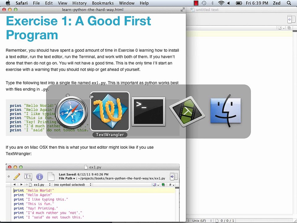
Task: Open the View menu
Action: pyautogui.click(x=62, y=3)
